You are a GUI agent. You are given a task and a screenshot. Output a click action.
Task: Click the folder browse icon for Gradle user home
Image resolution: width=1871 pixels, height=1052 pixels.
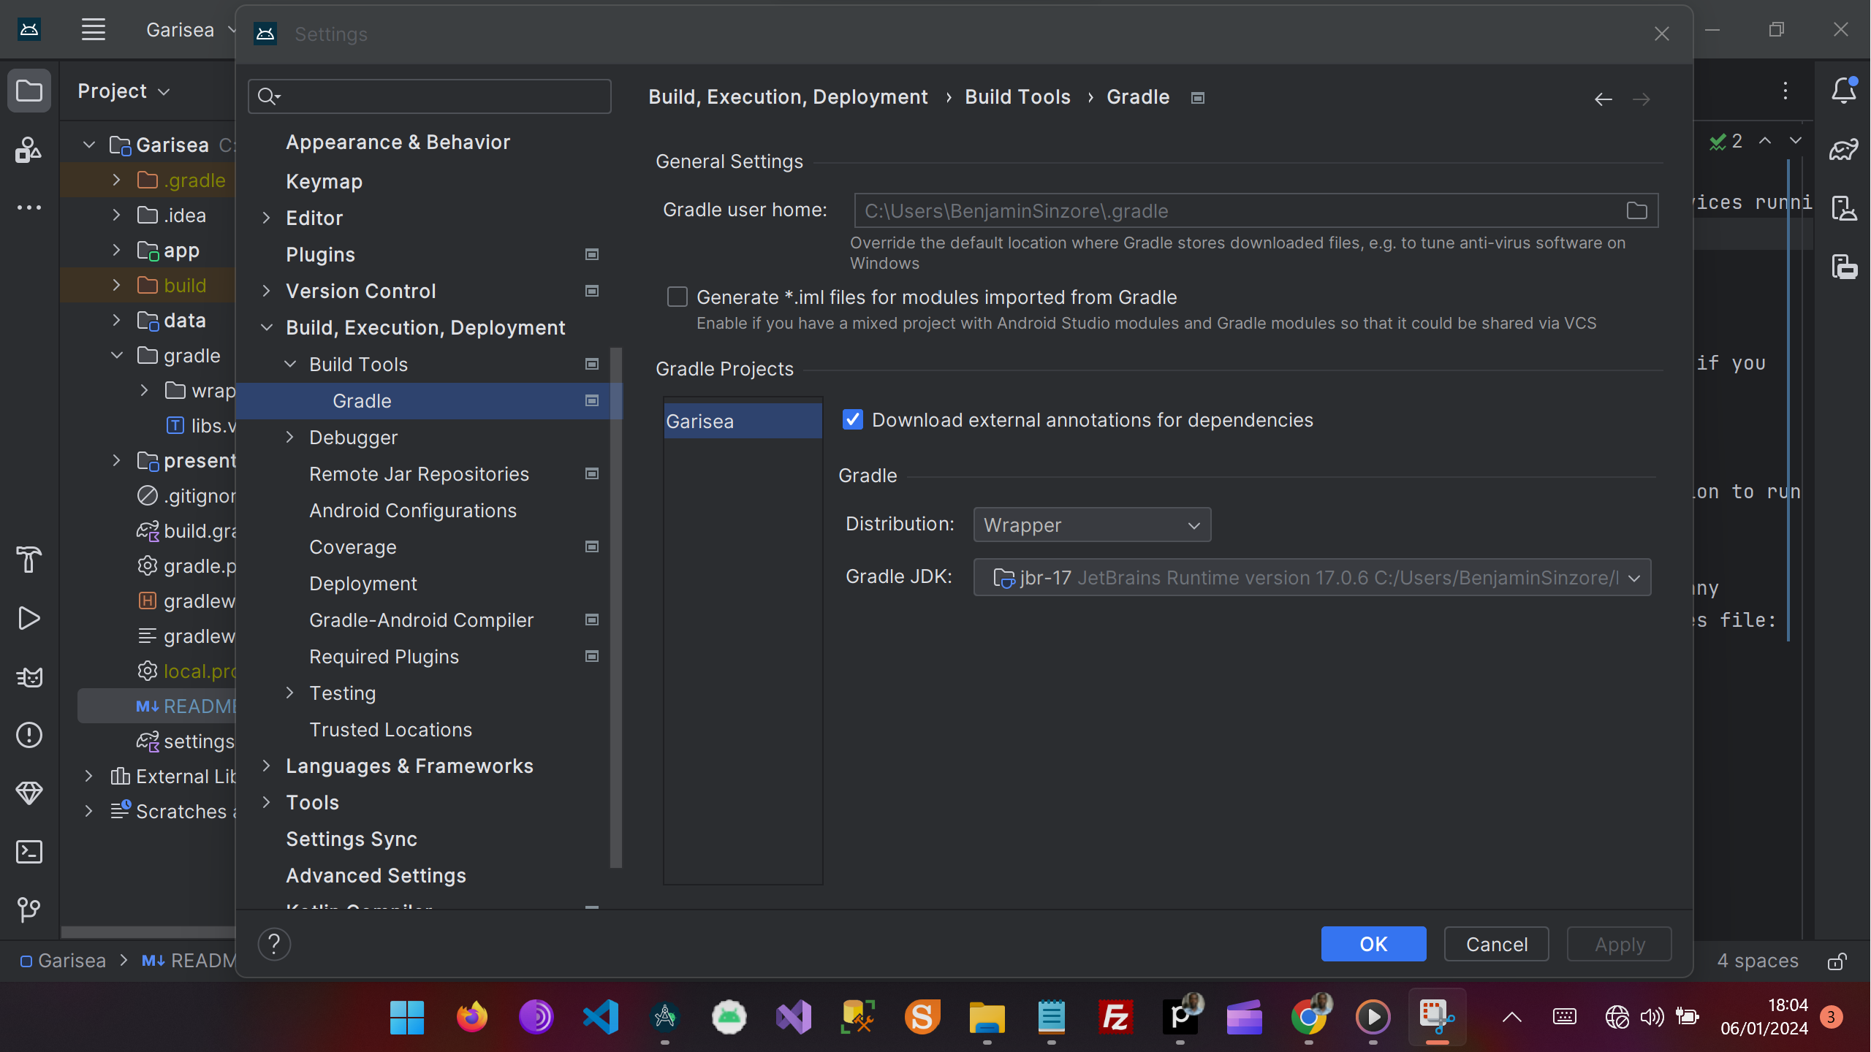pyautogui.click(x=1636, y=211)
